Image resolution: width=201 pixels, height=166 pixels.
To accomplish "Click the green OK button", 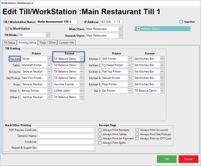I will pyautogui.click(x=167, y=159).
